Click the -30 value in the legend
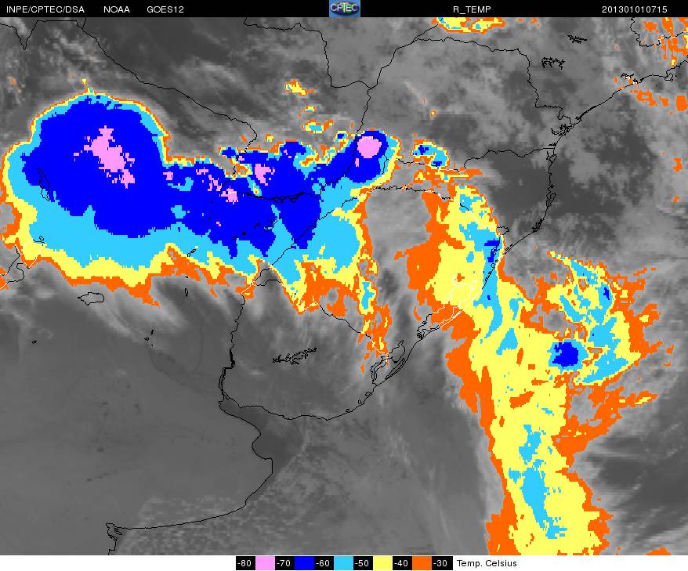The height and width of the screenshot is (571, 688). 442,563
